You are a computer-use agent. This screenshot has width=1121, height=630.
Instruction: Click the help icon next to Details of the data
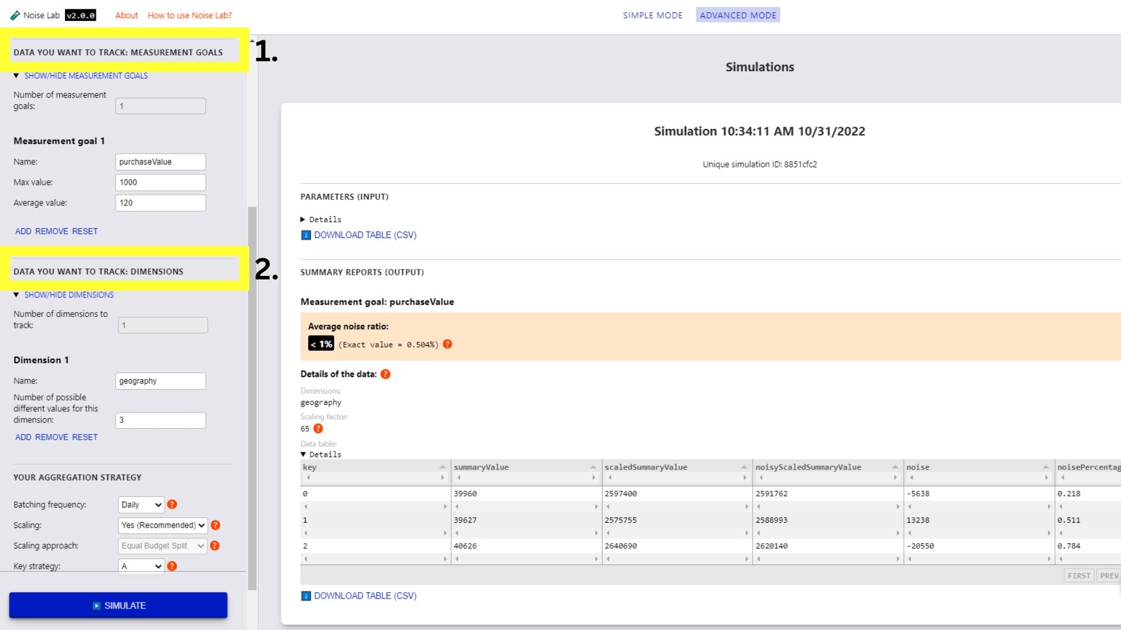point(386,374)
